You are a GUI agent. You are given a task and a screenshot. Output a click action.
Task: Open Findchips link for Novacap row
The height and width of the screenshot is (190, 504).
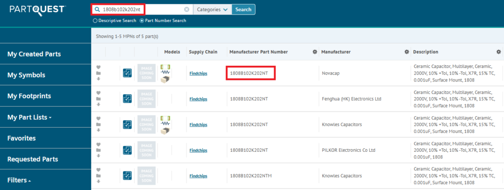pyautogui.click(x=198, y=73)
